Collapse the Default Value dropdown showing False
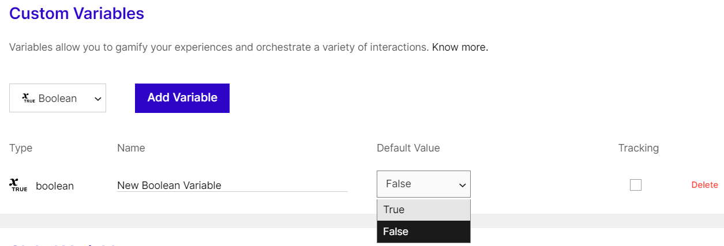The image size is (724, 246). pos(423,184)
